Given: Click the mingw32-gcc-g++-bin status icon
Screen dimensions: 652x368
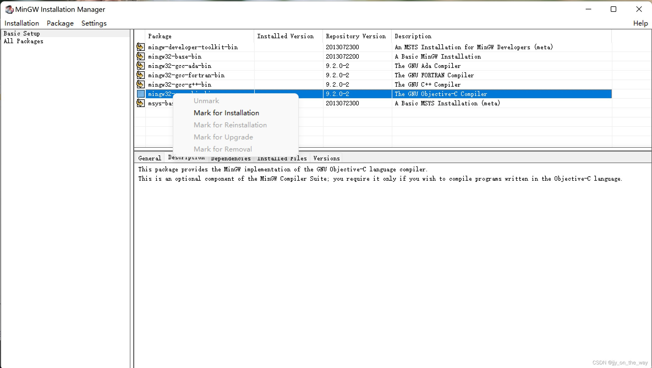Looking at the screenshot, I should tap(141, 84).
